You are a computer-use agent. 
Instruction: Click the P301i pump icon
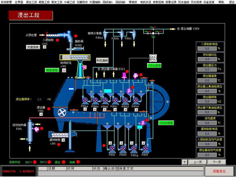[112, 149]
